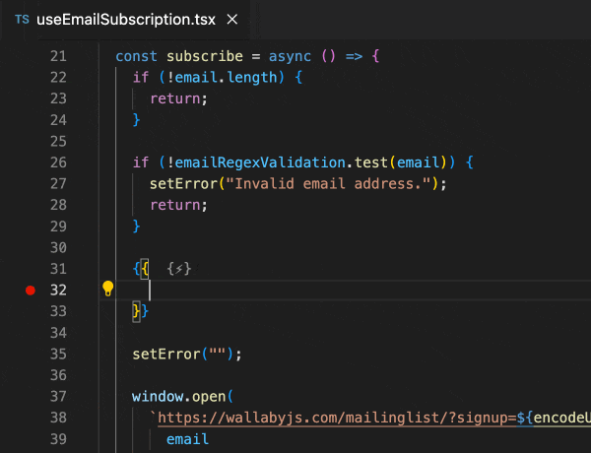
Task: Click the email variable on line 39
Action: click(x=187, y=438)
